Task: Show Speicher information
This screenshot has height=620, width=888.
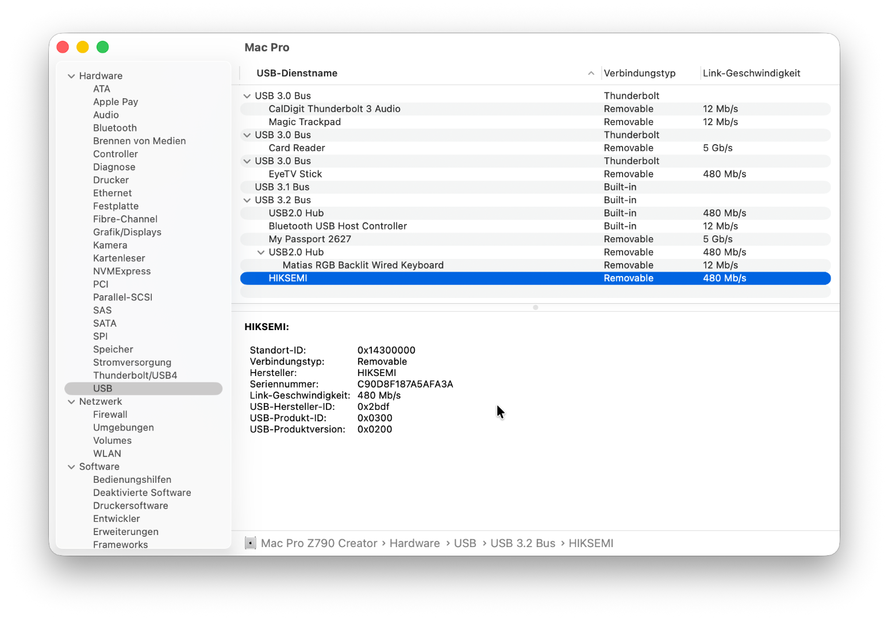Action: click(113, 350)
